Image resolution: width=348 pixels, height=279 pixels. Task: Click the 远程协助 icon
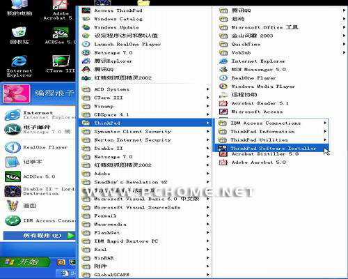pyautogui.click(x=223, y=95)
